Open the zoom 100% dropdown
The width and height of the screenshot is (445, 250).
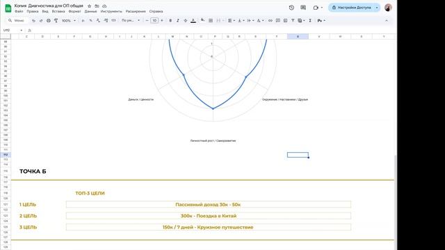[x=69, y=20]
